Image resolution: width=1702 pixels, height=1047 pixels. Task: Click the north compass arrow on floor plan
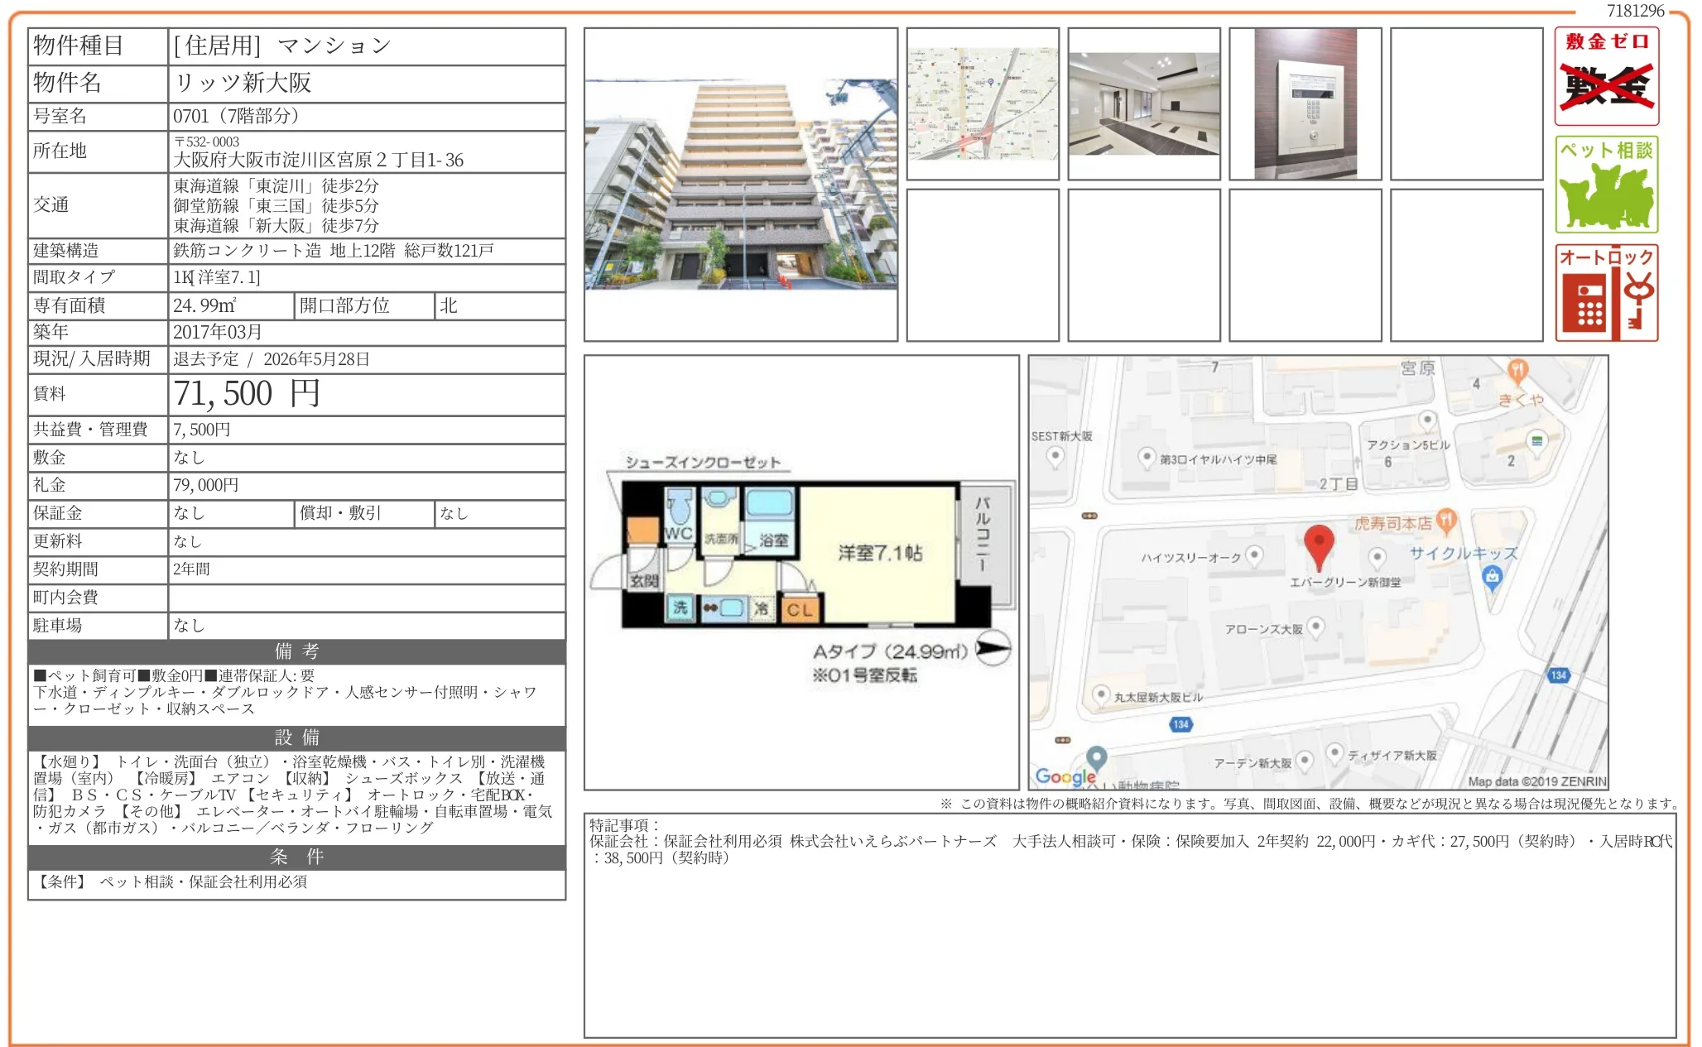click(993, 647)
